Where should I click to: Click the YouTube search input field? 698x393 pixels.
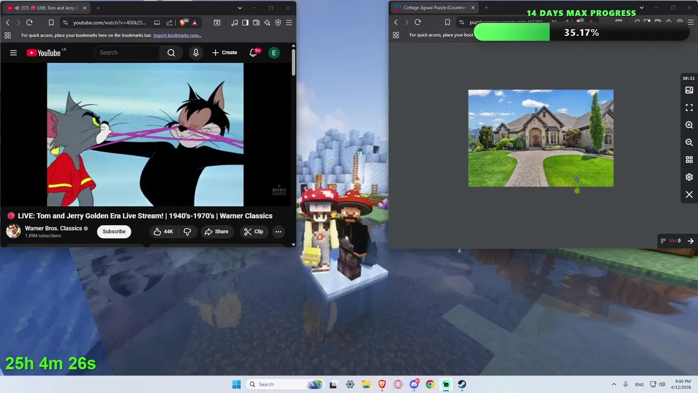tap(127, 52)
